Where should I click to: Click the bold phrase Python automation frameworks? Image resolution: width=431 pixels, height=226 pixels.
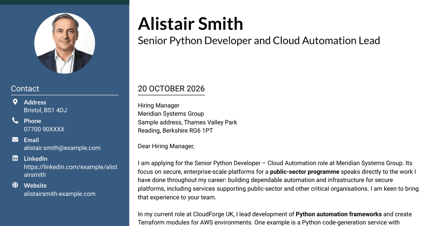(x=339, y=214)
